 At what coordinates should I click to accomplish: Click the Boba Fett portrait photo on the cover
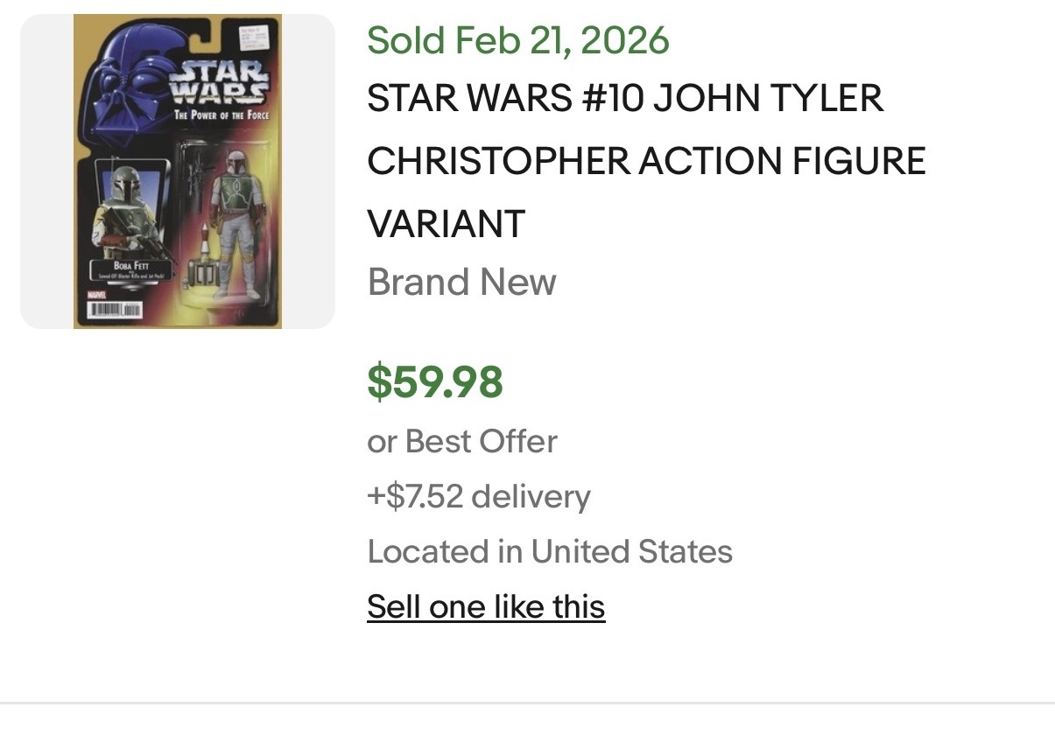(x=129, y=201)
